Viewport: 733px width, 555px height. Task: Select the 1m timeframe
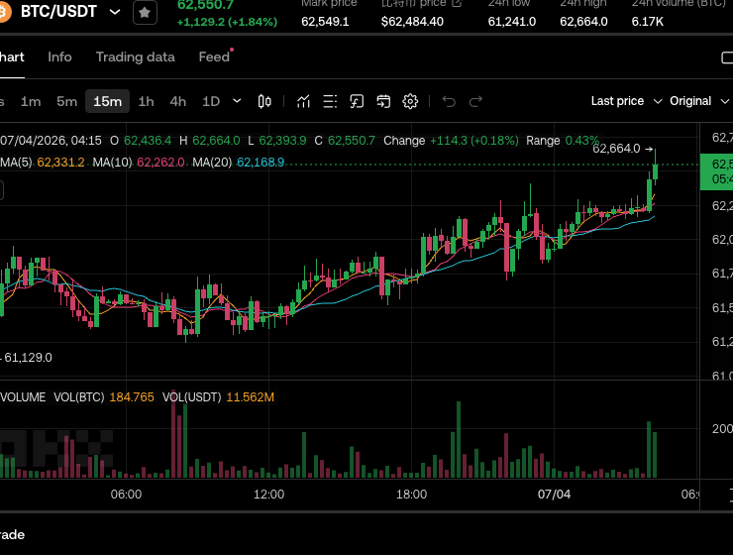click(x=31, y=101)
